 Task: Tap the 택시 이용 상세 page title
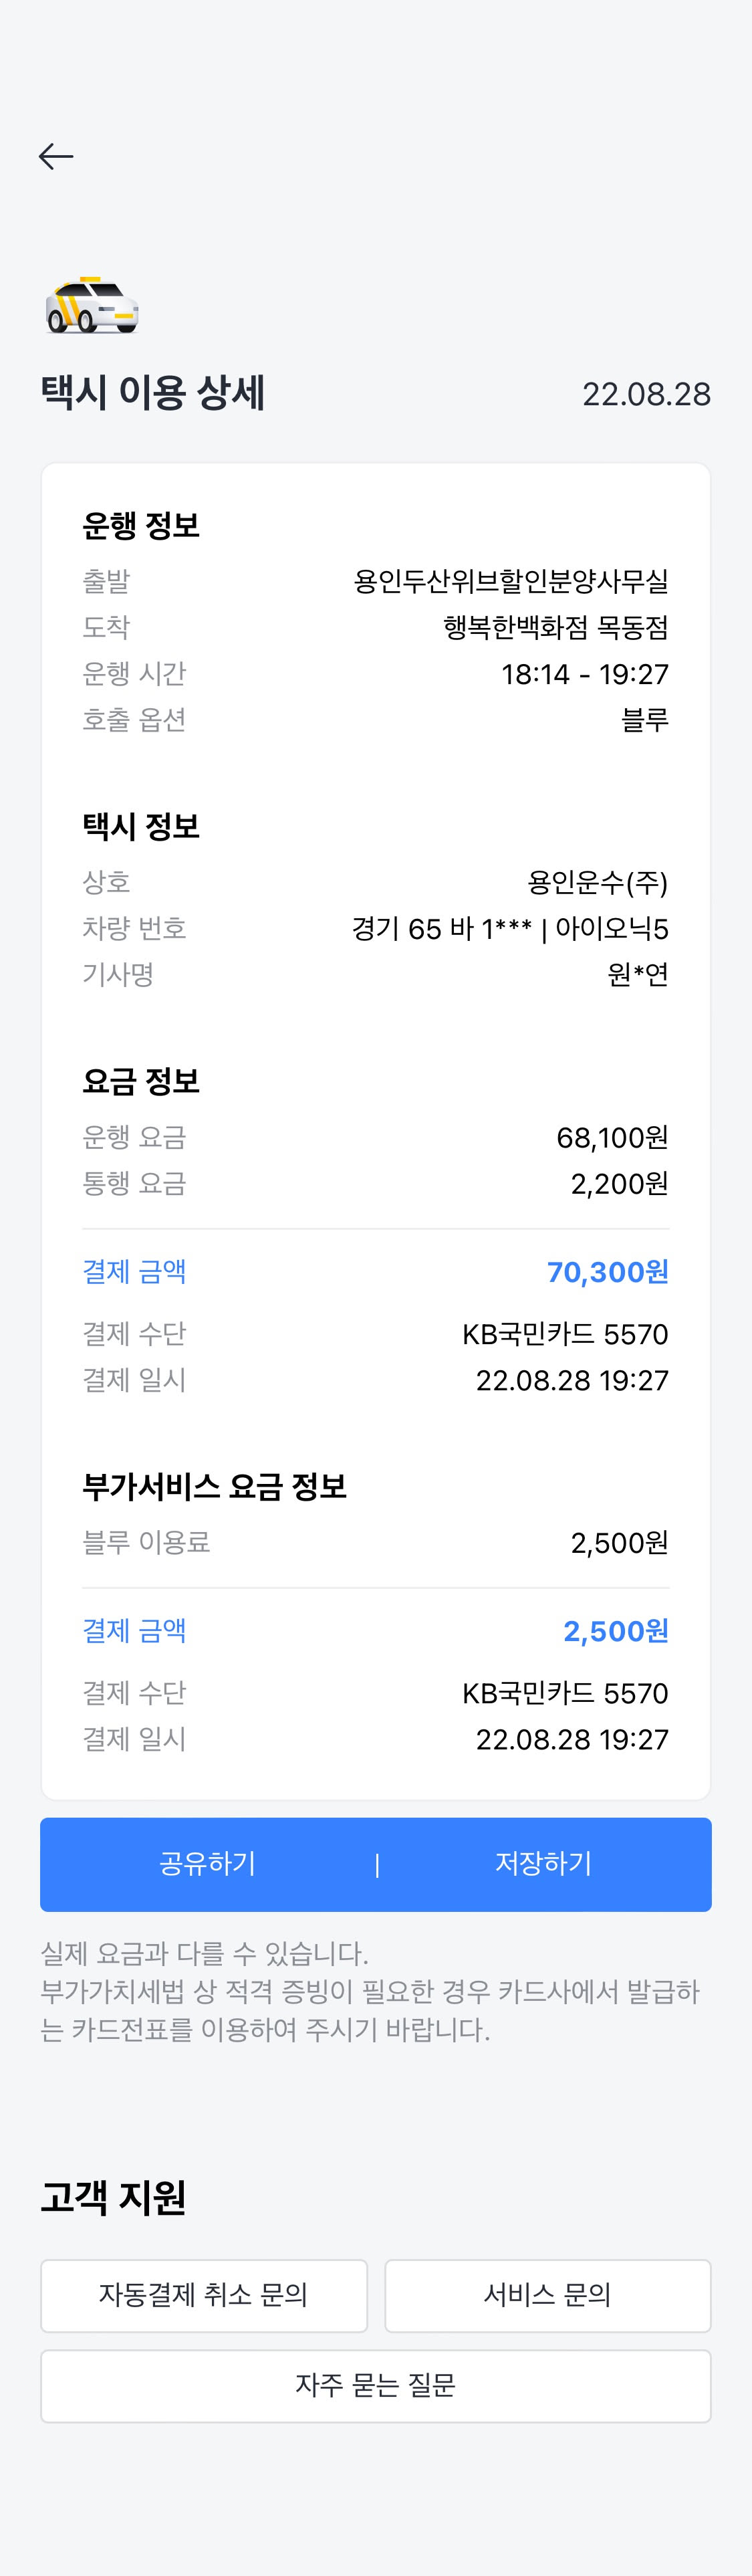[x=153, y=392]
